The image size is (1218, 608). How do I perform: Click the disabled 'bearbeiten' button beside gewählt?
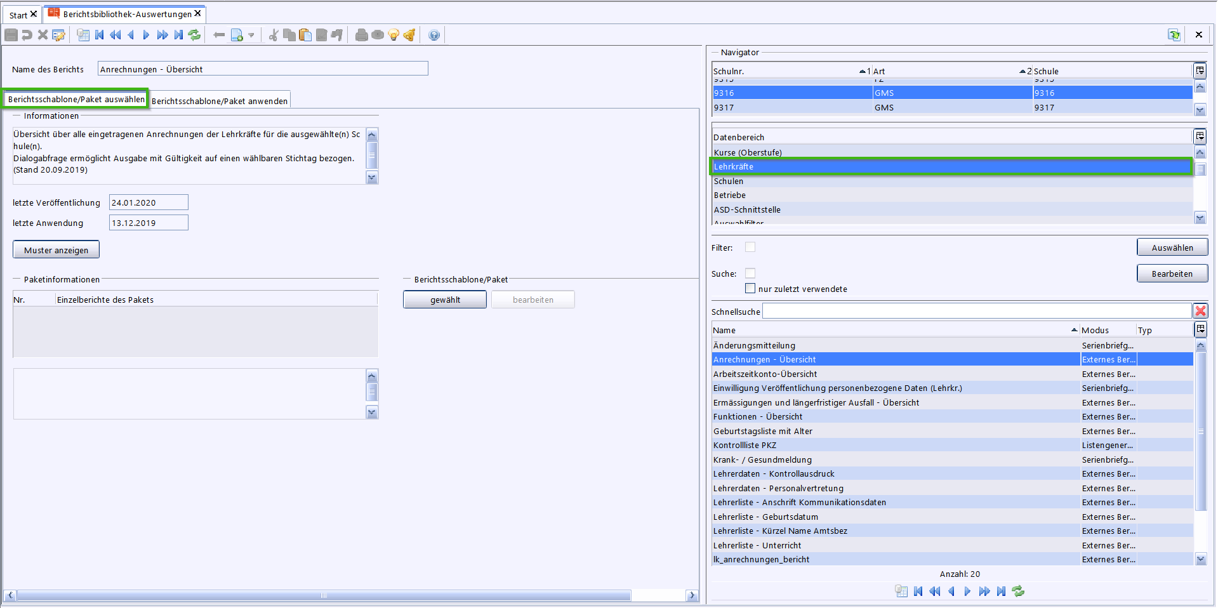coord(533,300)
